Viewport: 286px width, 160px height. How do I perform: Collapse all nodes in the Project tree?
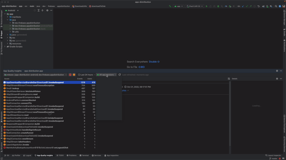click(43, 11)
